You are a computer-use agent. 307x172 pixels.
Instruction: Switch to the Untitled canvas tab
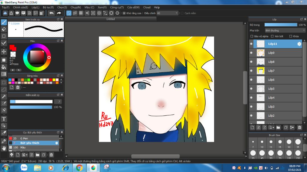coord(111,19)
